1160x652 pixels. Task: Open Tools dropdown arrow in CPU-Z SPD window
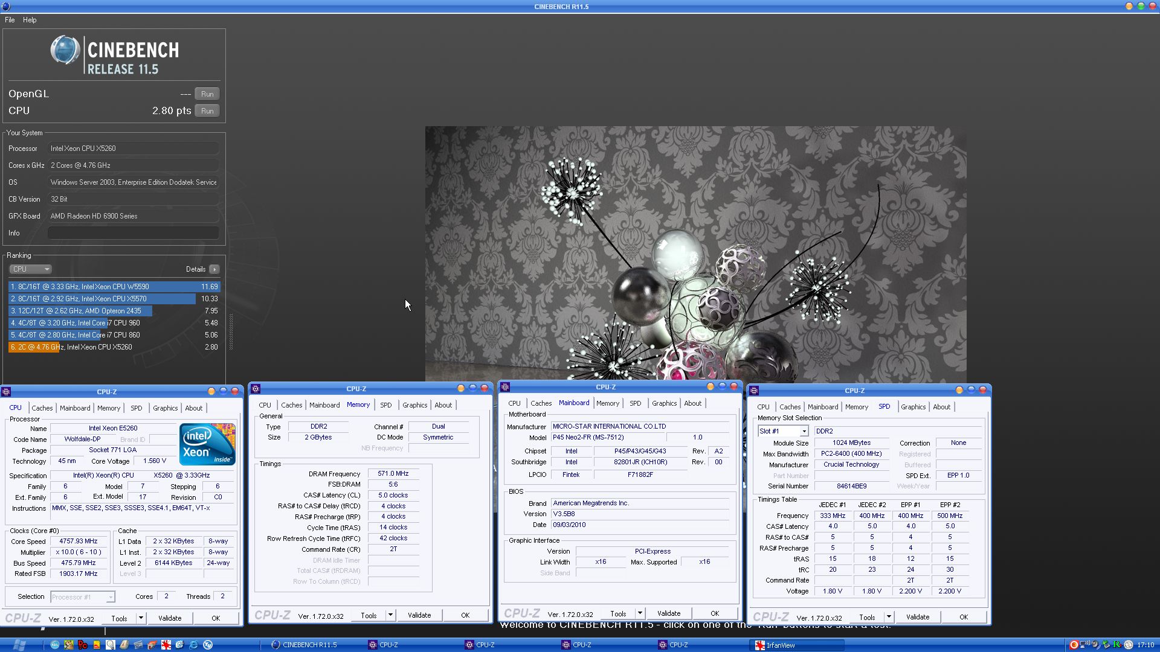point(889,617)
